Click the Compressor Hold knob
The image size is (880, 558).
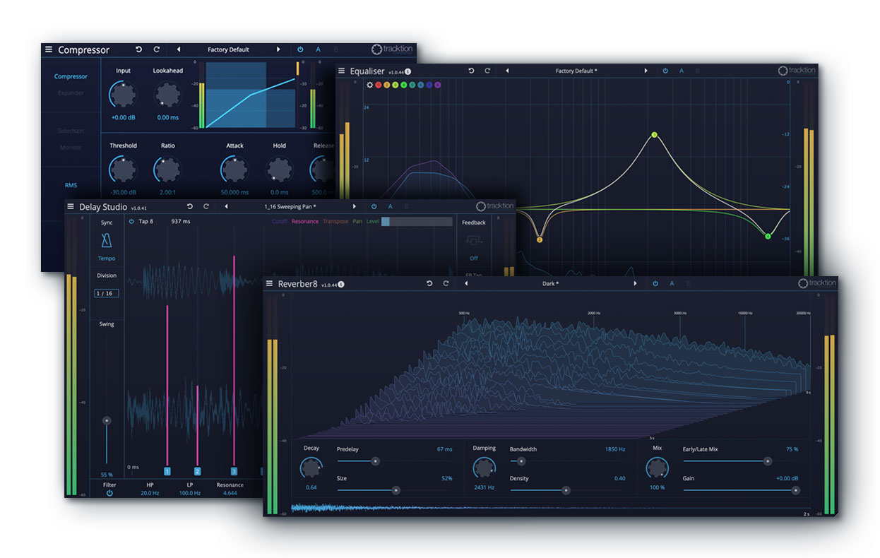280,169
